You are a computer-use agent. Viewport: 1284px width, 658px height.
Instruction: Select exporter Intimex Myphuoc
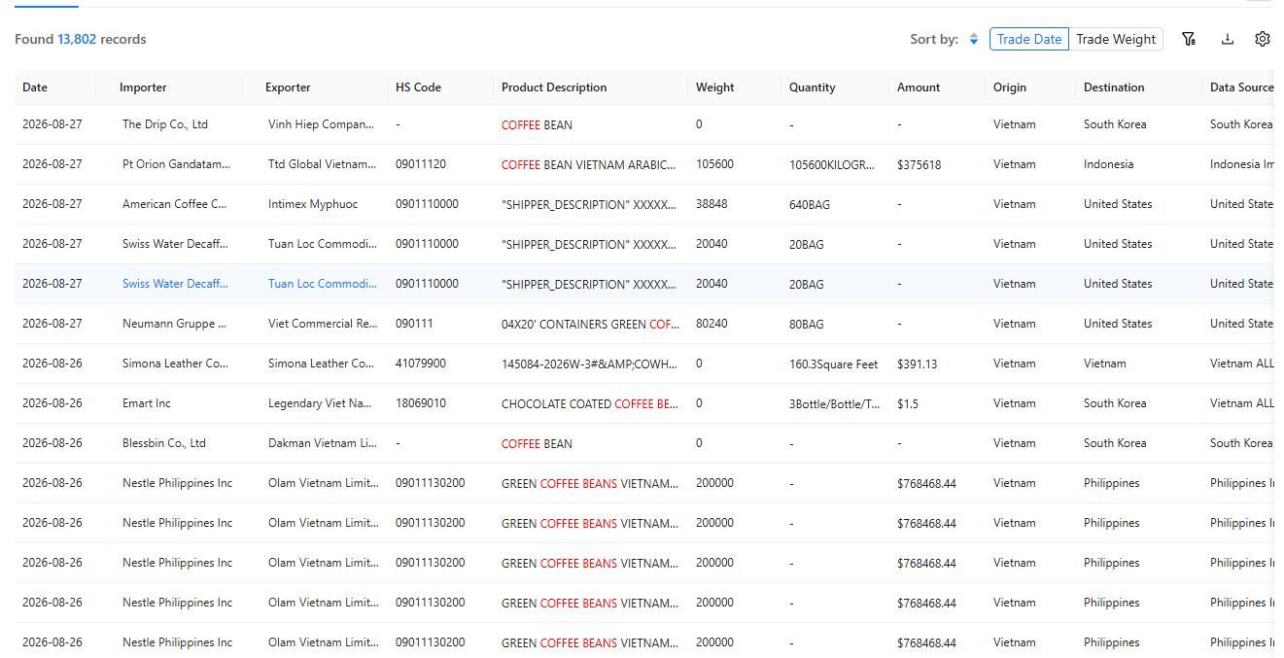coord(313,204)
